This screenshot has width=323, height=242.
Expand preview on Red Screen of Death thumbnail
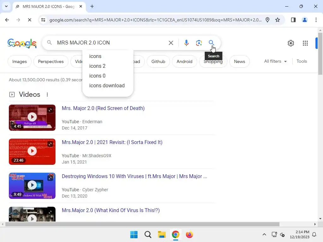click(x=50, y=110)
